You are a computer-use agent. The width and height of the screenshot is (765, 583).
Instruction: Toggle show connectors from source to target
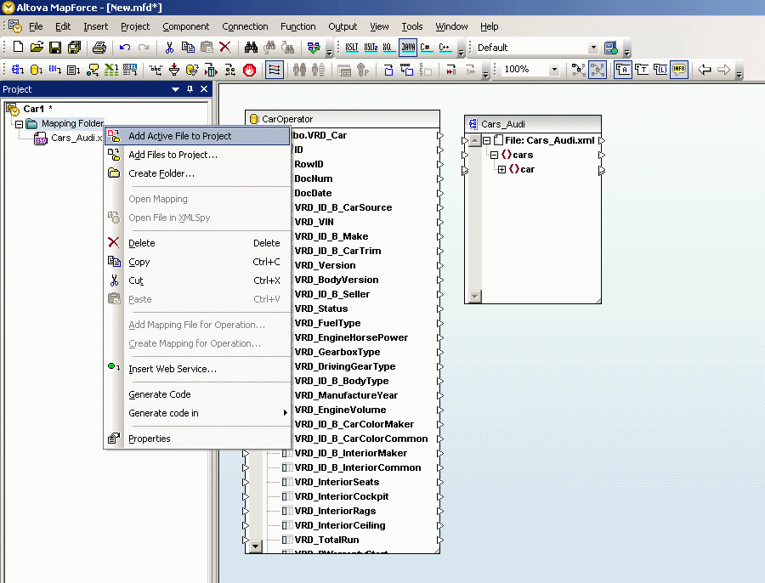tap(598, 70)
